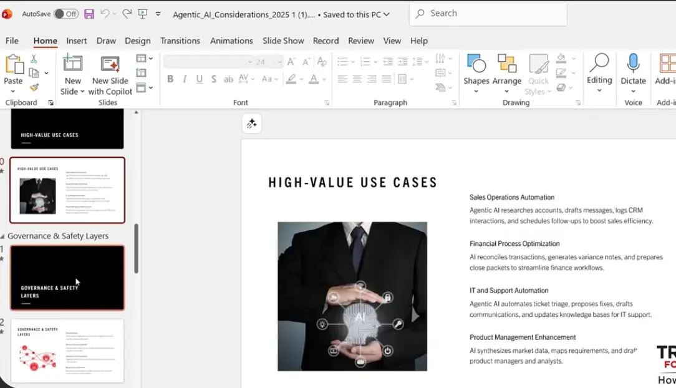Toggle Bold formatting
Screen dimensions: 676x388
click(170, 79)
